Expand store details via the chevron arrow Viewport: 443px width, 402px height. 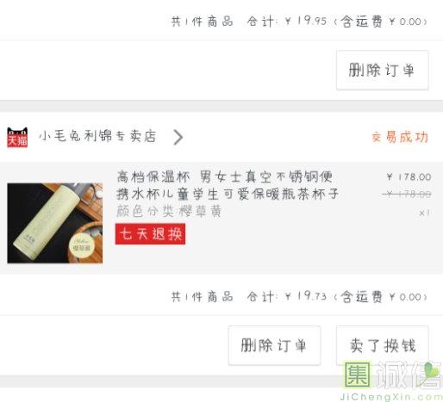pos(178,137)
